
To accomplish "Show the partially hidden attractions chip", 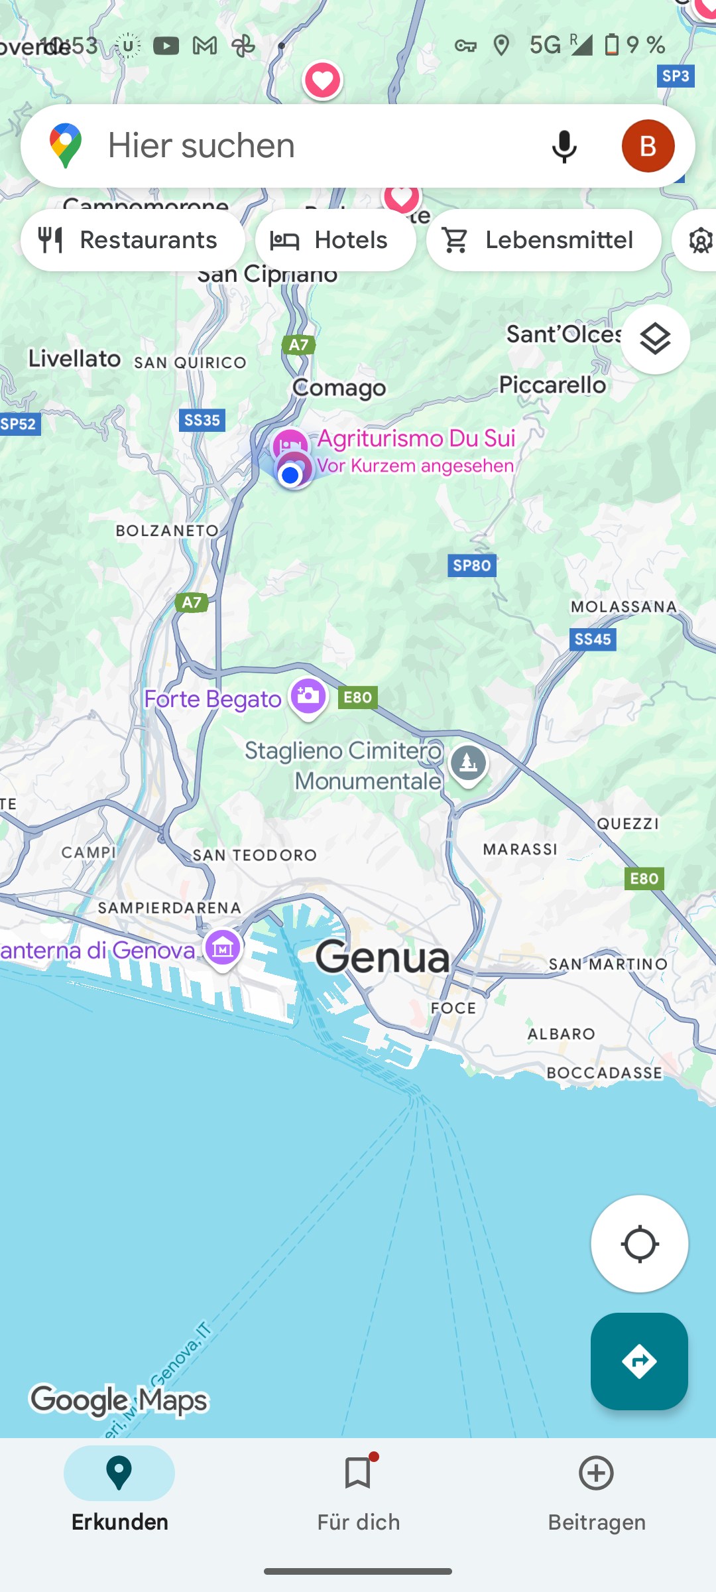I will 695,240.
